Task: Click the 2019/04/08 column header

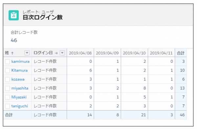Action: (x=80, y=53)
